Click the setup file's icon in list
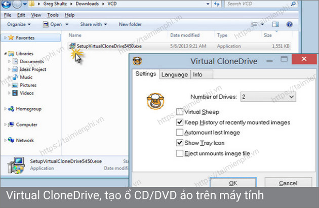319x208 pixels. (72, 46)
